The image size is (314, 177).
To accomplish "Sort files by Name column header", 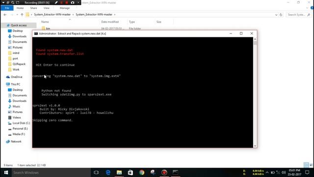I will pos(45,22).
